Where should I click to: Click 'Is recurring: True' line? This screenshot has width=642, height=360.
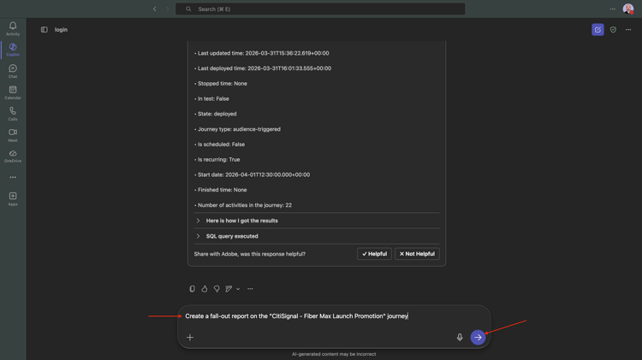217,160
